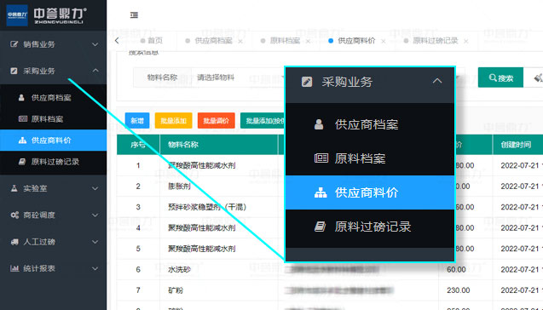Click the 商砼调度 gears icon in sidebar

[14, 215]
